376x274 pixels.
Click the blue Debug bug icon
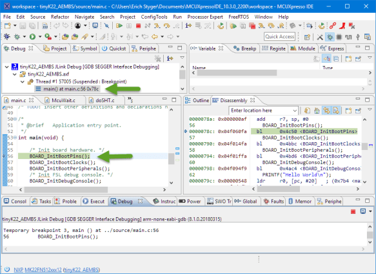tap(6, 37)
